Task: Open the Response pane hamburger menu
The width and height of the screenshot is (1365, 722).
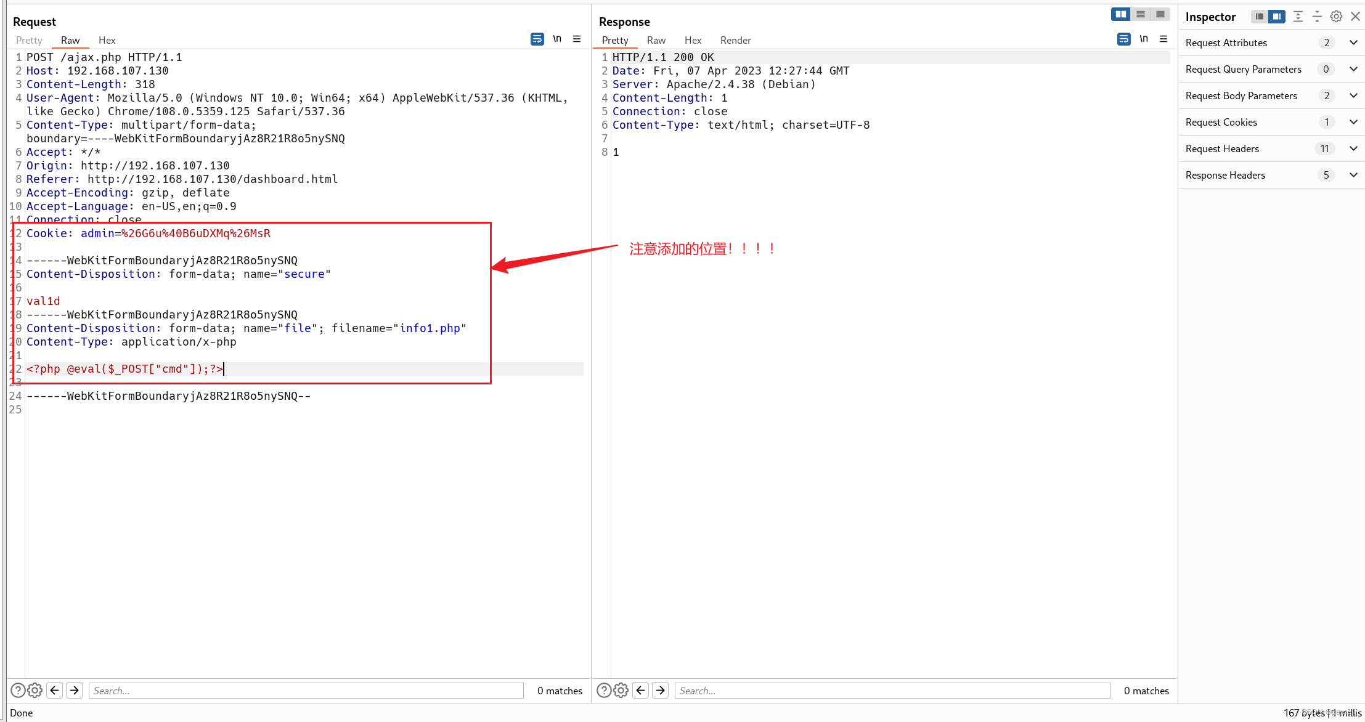Action: [1163, 39]
